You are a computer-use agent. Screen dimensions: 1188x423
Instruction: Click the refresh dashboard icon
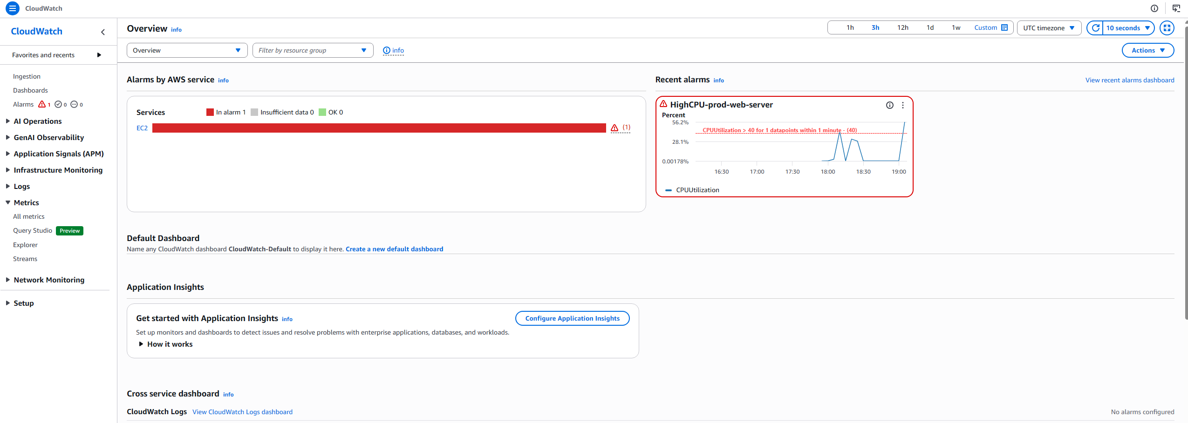pos(1096,28)
